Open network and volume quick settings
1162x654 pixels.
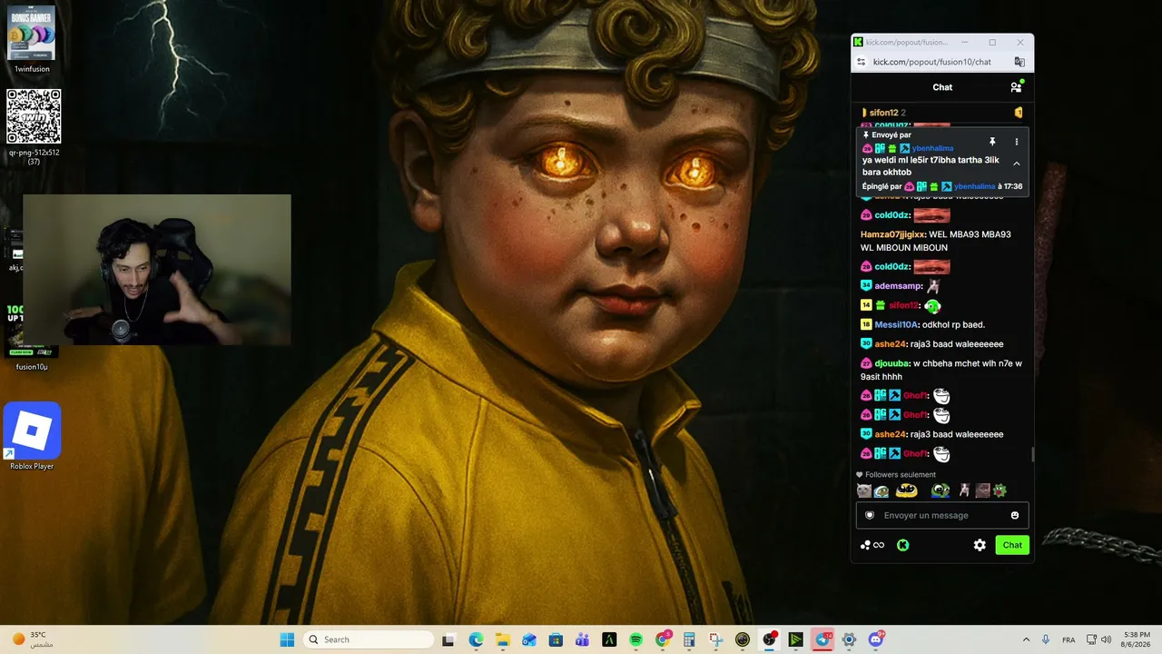pyautogui.click(x=1098, y=639)
